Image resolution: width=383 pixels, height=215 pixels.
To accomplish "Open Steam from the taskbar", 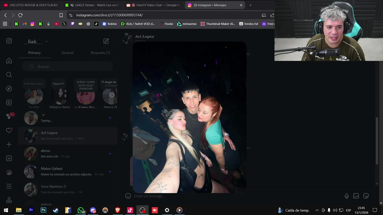I will 56,210.
